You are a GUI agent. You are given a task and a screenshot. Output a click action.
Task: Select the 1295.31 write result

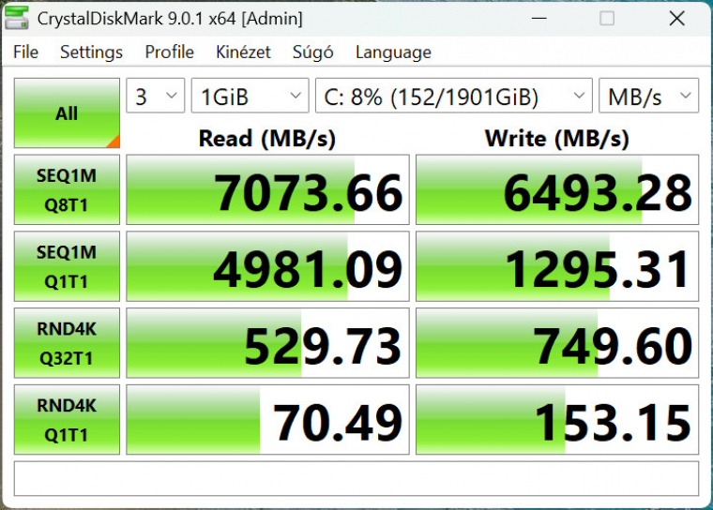coord(557,266)
